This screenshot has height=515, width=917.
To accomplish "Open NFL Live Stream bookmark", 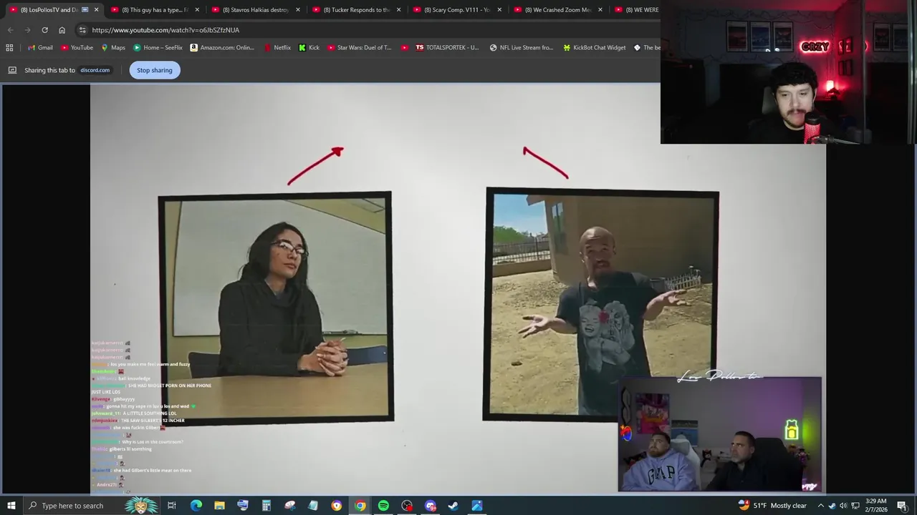I will [521, 48].
